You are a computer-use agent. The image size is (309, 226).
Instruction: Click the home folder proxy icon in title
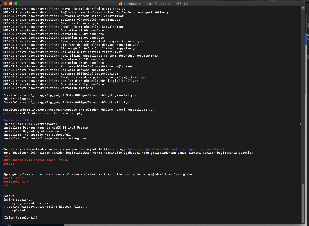(121, 4)
